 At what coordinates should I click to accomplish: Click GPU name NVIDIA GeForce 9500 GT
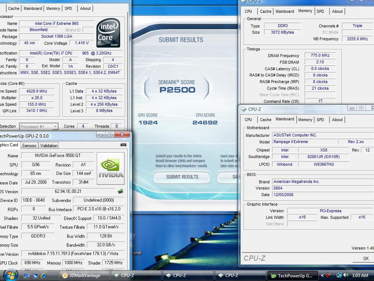pyautogui.click(x=58, y=156)
